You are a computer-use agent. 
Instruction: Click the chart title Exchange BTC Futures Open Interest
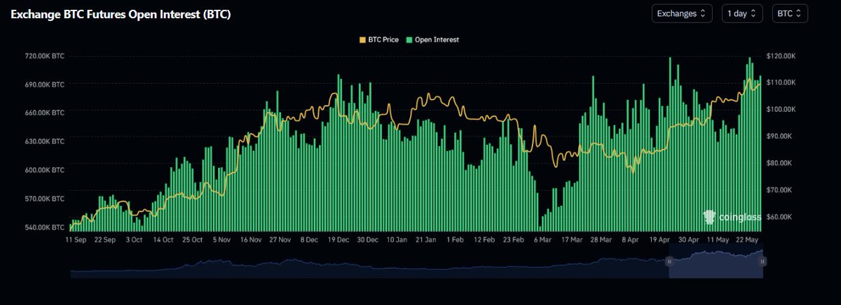120,15
